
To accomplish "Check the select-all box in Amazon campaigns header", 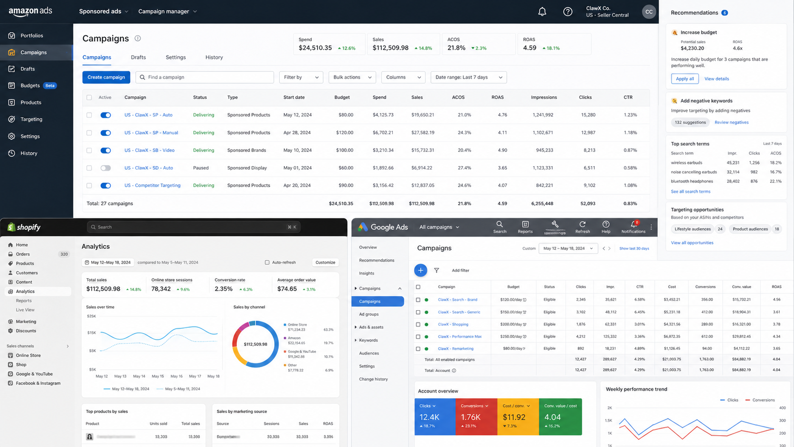I will pos(89,97).
